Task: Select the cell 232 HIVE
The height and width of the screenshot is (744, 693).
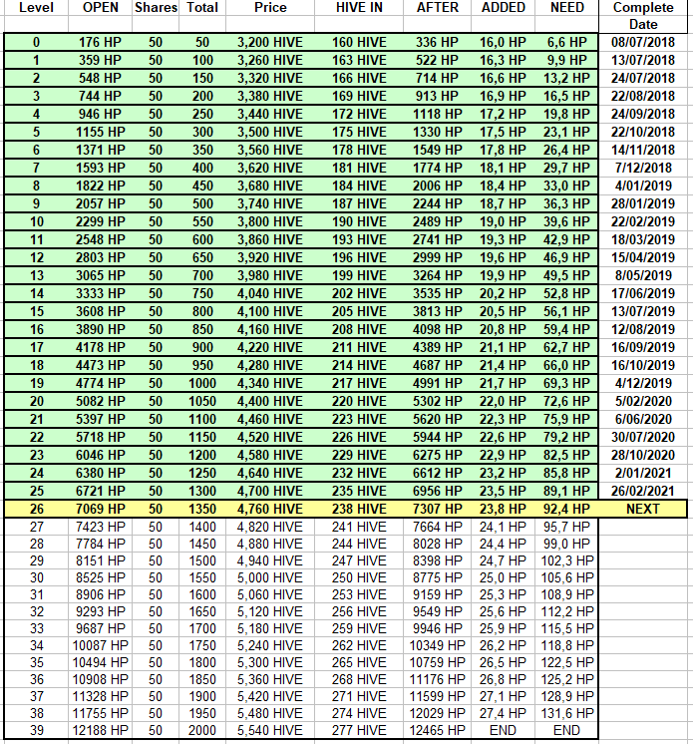Action: 359,474
